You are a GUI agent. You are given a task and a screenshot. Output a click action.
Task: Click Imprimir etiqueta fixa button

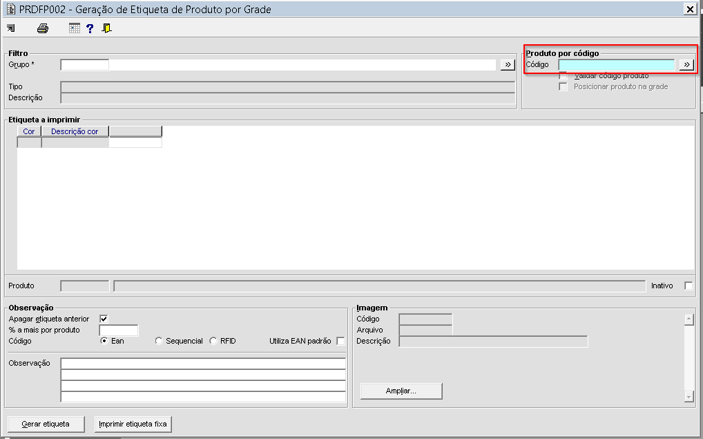click(133, 424)
